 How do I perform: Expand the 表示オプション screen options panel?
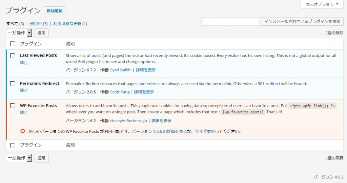click(x=322, y=4)
